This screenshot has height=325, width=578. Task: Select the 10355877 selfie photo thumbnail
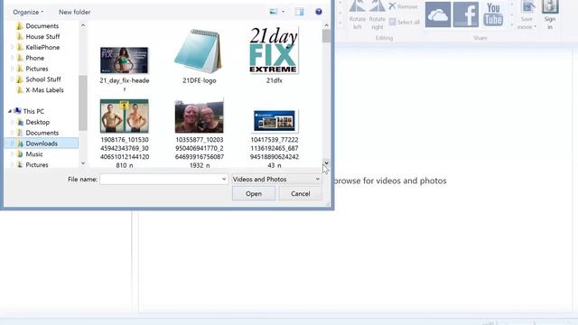coord(199,116)
